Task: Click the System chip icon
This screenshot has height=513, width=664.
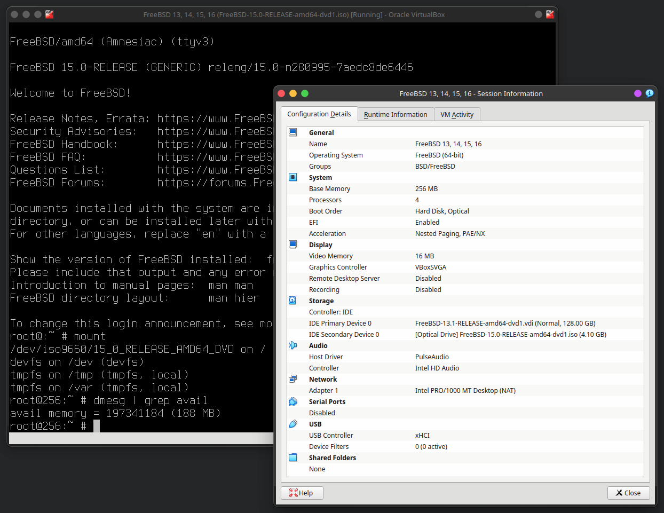Action: 293,177
